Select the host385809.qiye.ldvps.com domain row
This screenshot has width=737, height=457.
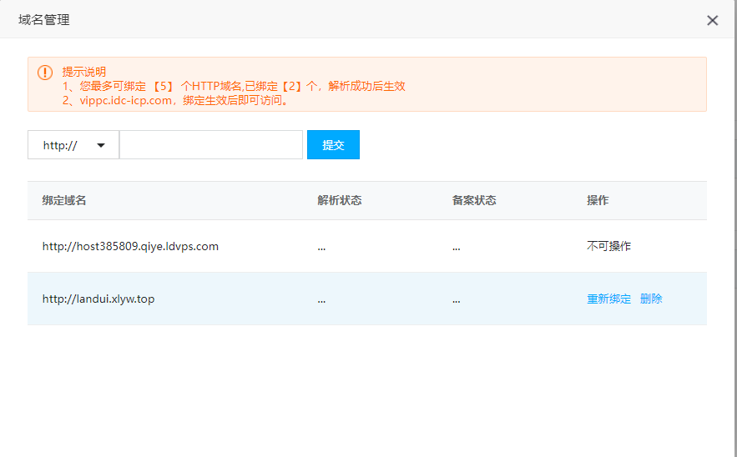[130, 247]
